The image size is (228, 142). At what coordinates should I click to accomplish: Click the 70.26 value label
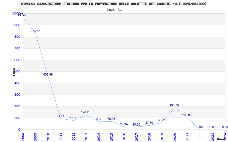tap(111, 119)
